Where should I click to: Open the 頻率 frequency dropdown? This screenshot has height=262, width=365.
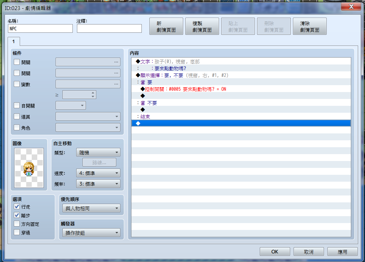click(98, 184)
